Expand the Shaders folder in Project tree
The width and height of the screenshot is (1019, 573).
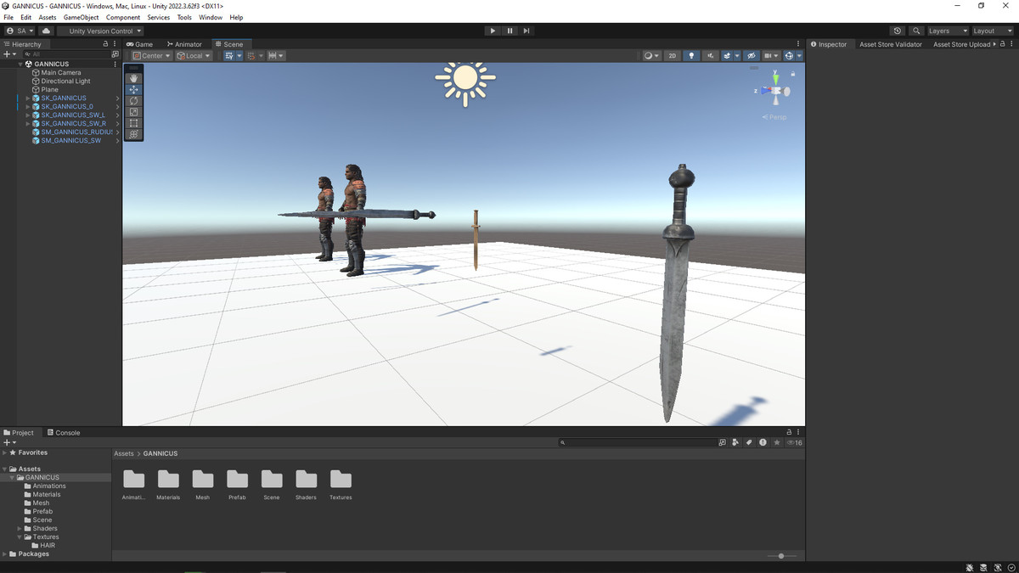pos(20,528)
